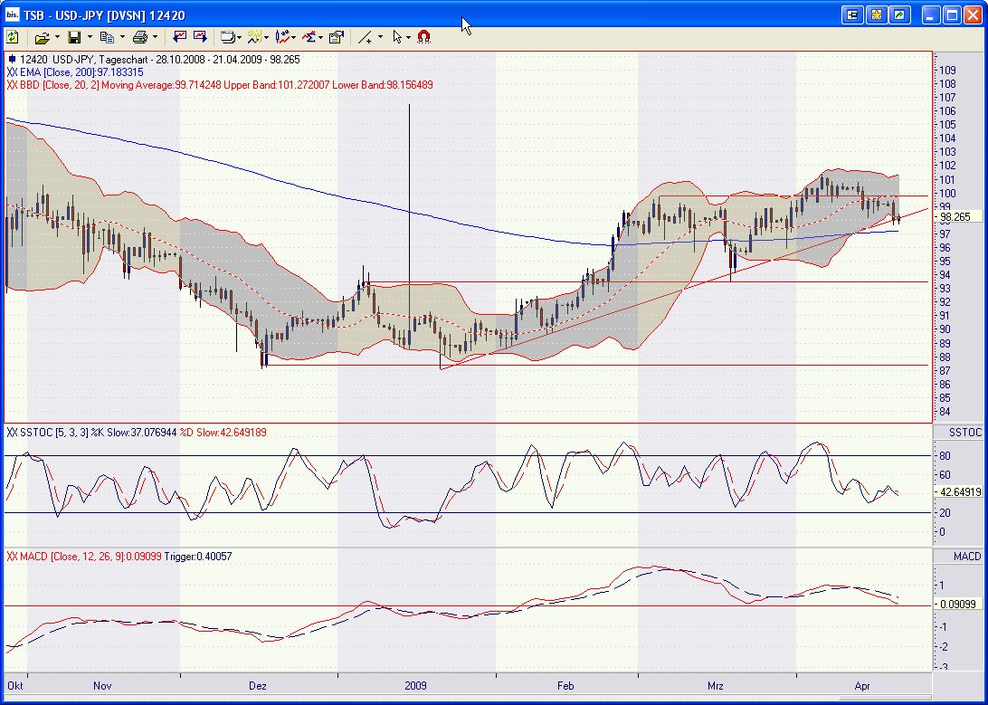Screen dimensions: 988x705
Task: Select the pointer arrow tool
Action: [398, 37]
